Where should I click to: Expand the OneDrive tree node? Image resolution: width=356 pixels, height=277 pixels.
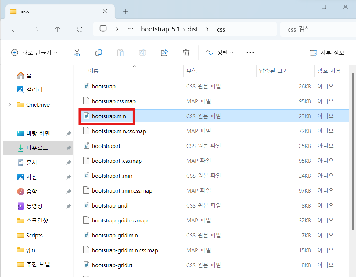9,104
